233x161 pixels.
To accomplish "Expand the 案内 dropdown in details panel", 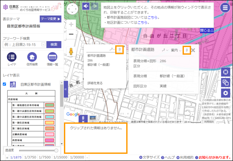I will point(176,50).
